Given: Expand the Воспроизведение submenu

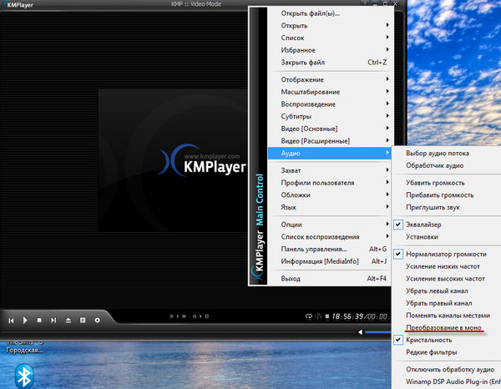Looking at the screenshot, I should 330,104.
